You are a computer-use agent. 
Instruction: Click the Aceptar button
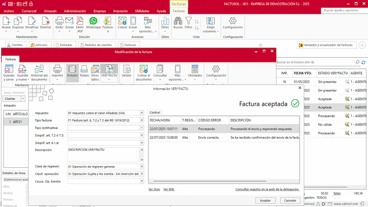[265, 201]
